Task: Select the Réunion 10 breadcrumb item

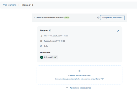Action: click(27, 5)
